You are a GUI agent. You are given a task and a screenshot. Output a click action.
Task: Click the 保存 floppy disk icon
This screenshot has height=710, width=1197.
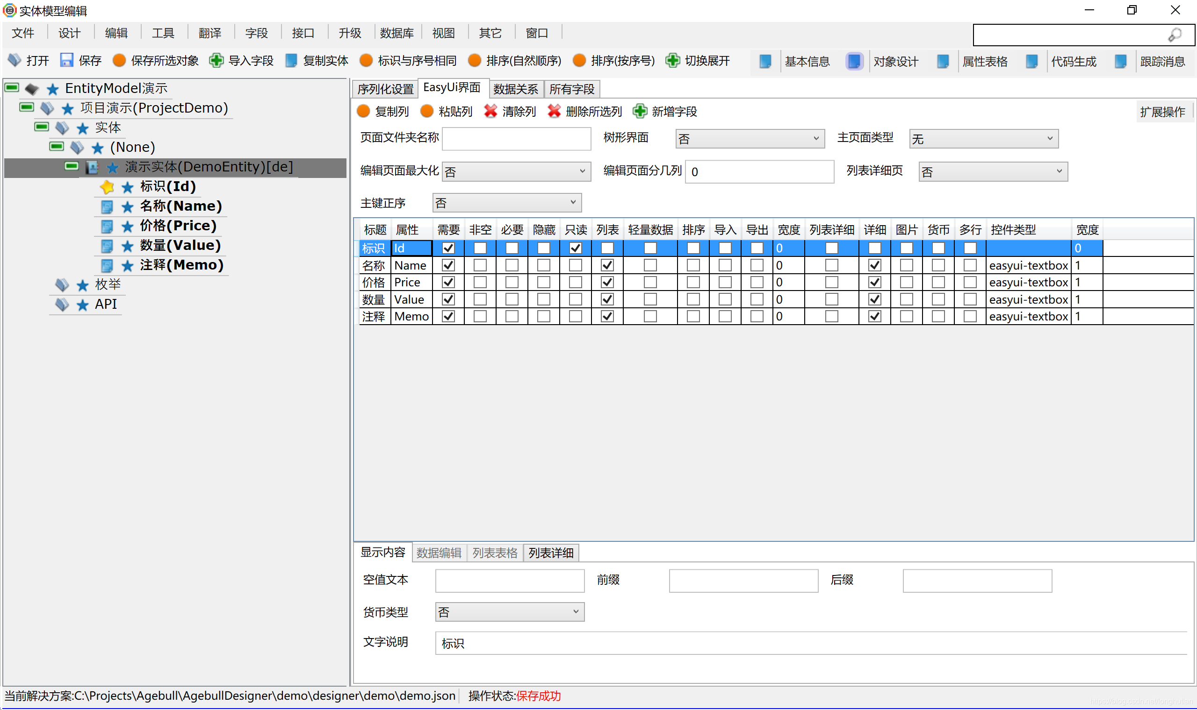point(66,60)
